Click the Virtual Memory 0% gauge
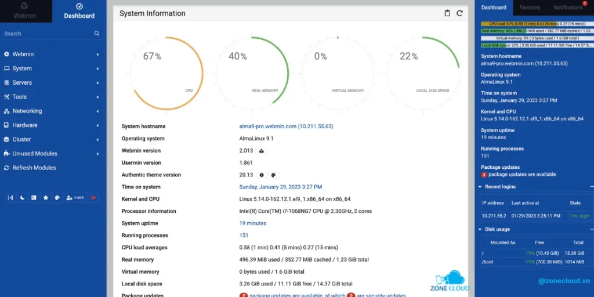 [x=338, y=74]
